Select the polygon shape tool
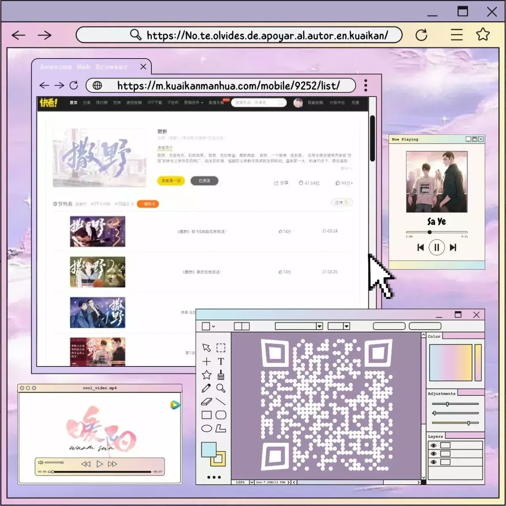The width and height of the screenshot is (506, 506). [221, 428]
